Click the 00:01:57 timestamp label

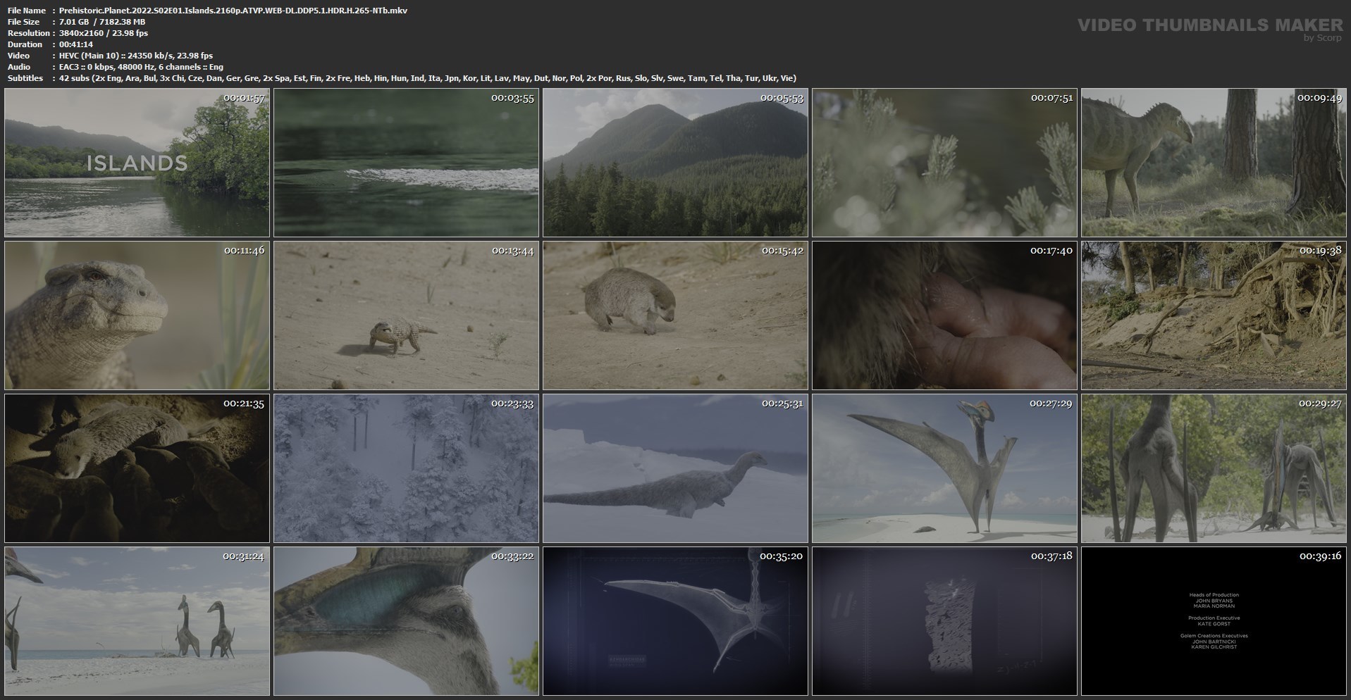244,98
